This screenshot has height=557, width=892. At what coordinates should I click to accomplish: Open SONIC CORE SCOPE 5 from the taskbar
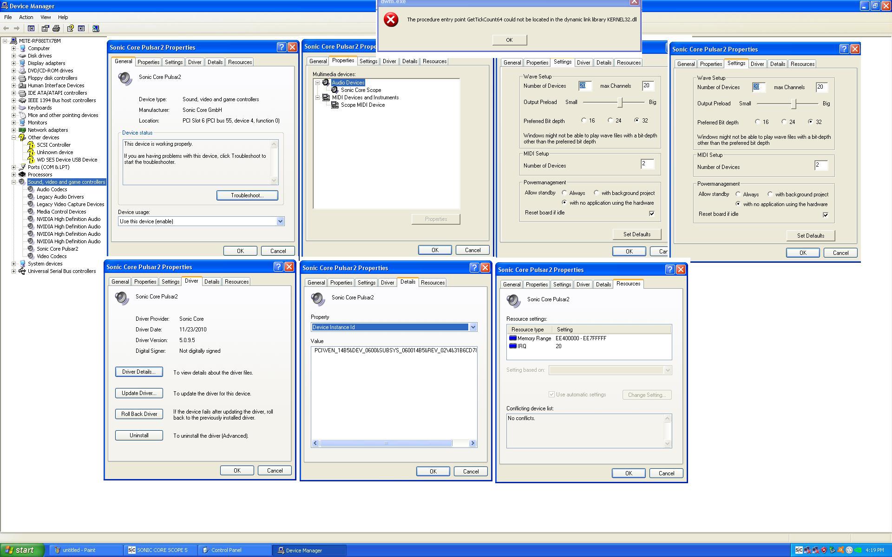pos(161,550)
